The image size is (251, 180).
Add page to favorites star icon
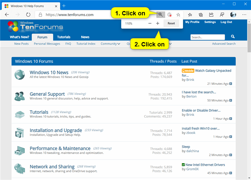pyautogui.click(x=178, y=15)
